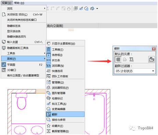The height and width of the screenshot is (135, 158).
Task: Open the 3D窗口 entry
Action: coord(24,70)
